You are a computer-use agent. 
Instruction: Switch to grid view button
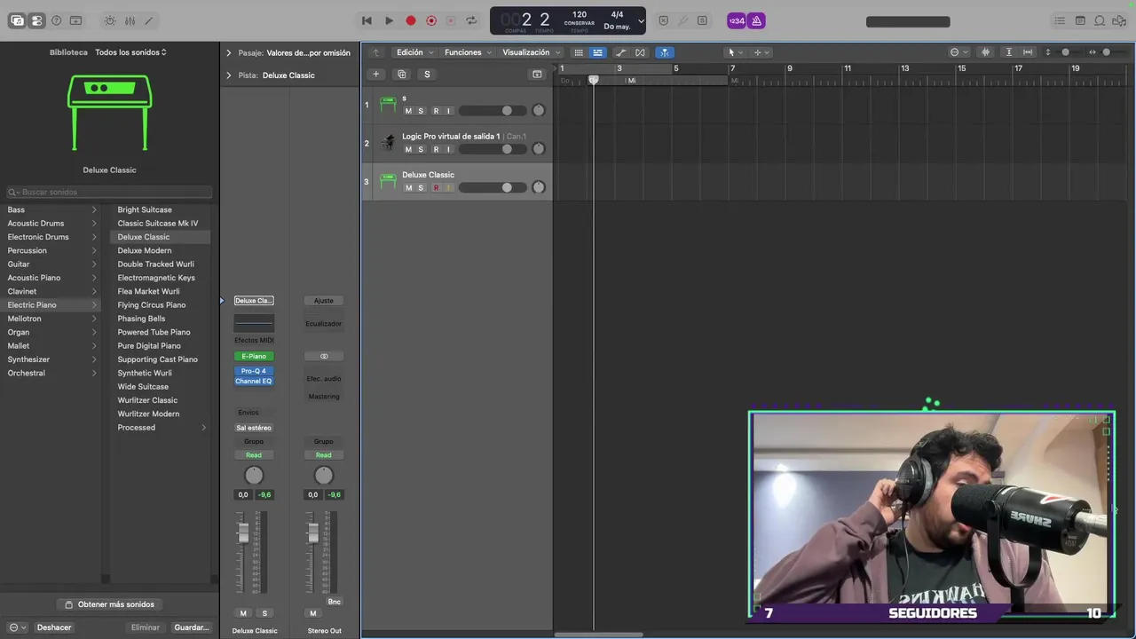click(x=579, y=52)
